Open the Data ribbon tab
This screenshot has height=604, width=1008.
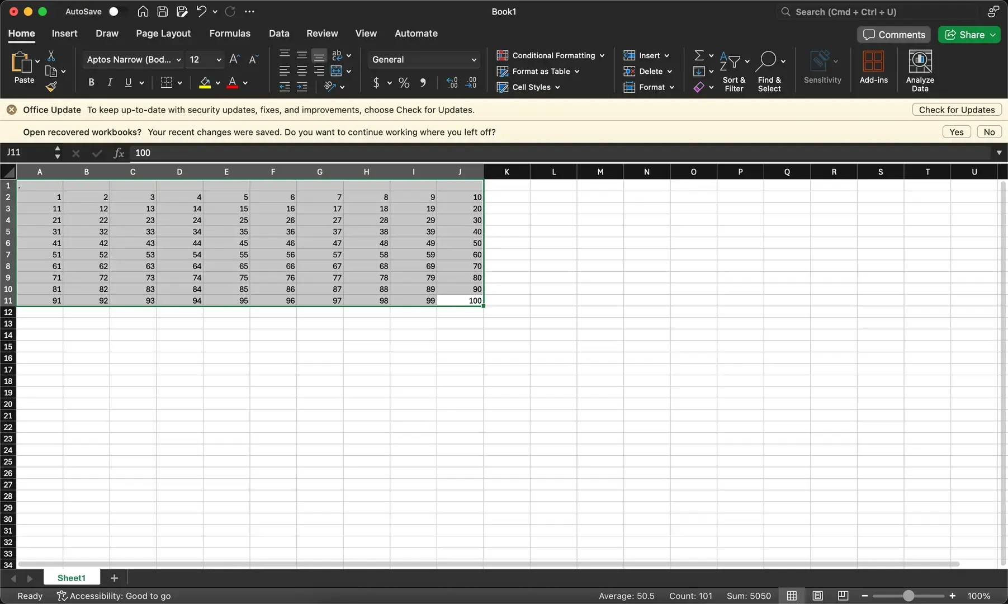point(279,34)
